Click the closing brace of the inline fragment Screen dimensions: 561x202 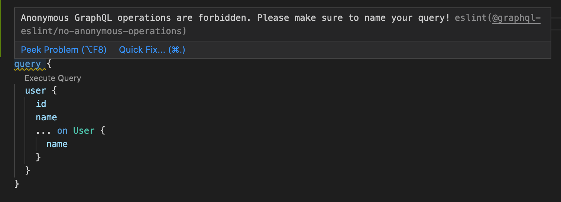pyautogui.click(x=38, y=157)
